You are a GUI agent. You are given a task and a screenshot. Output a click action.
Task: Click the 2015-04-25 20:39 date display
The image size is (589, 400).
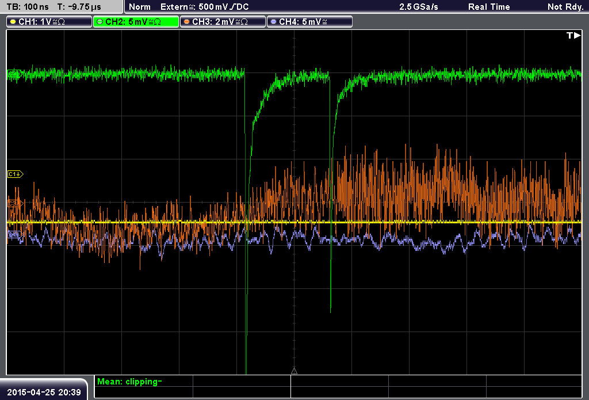pyautogui.click(x=44, y=392)
